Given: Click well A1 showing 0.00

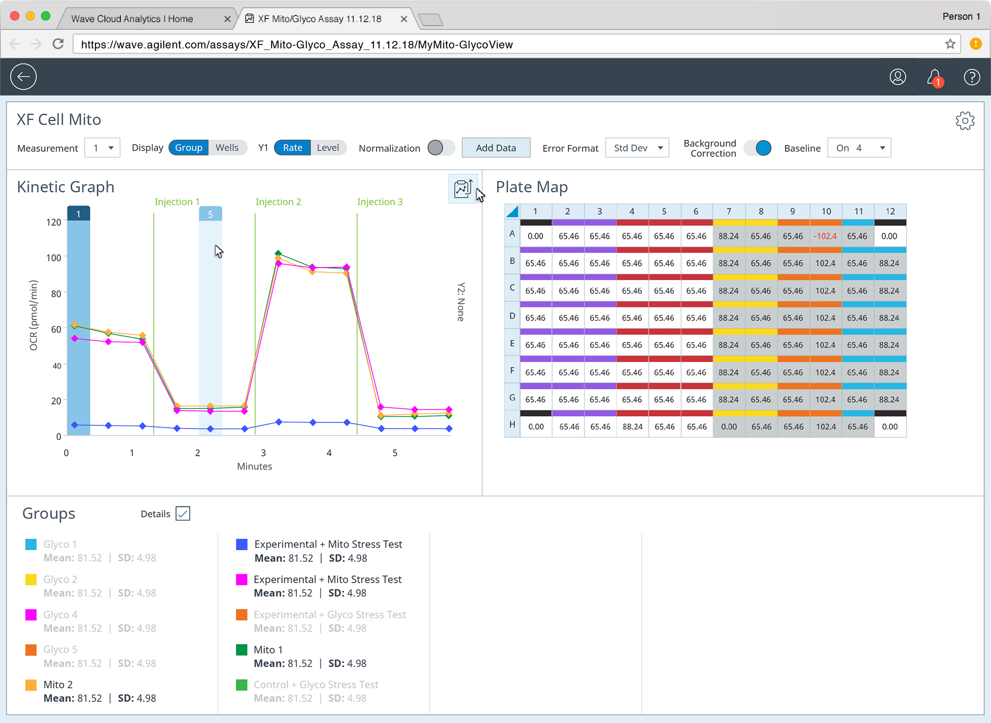Looking at the screenshot, I should [535, 236].
